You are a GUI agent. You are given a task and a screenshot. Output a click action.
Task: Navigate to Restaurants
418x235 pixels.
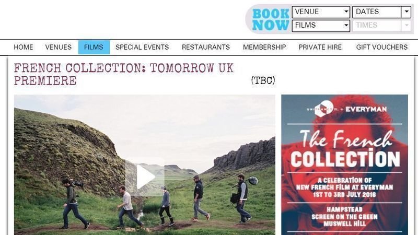point(206,47)
